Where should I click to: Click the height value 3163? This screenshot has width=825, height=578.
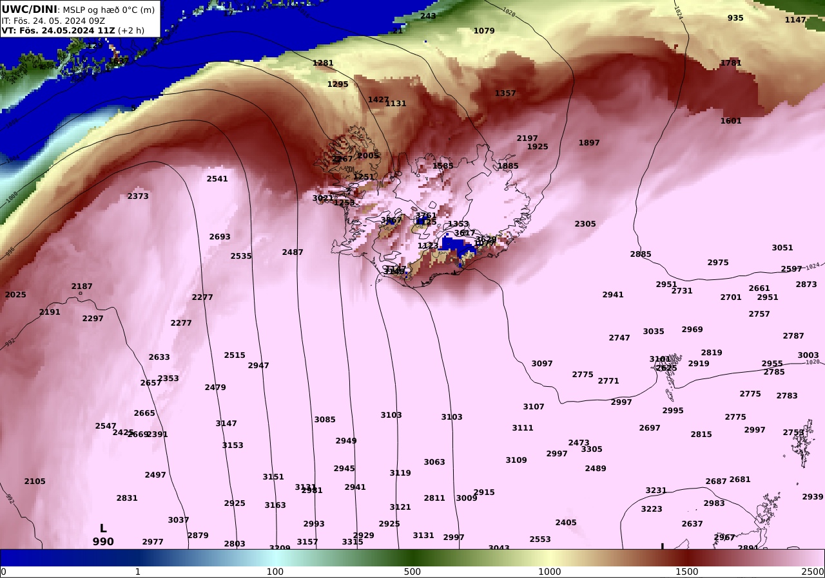(275, 505)
